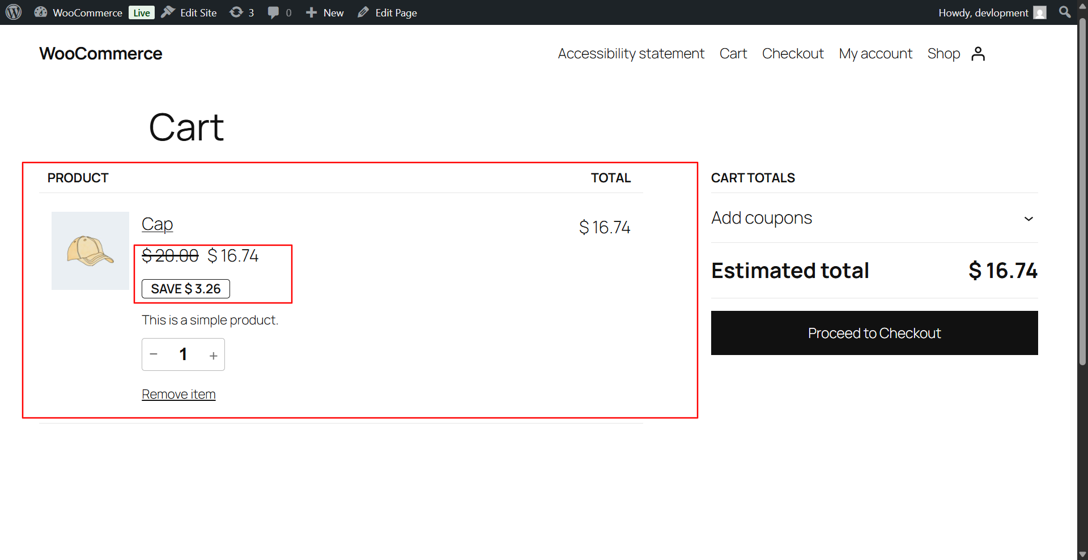Increase Cap quantity with plus button
Screen dimensions: 1088x560
point(214,356)
